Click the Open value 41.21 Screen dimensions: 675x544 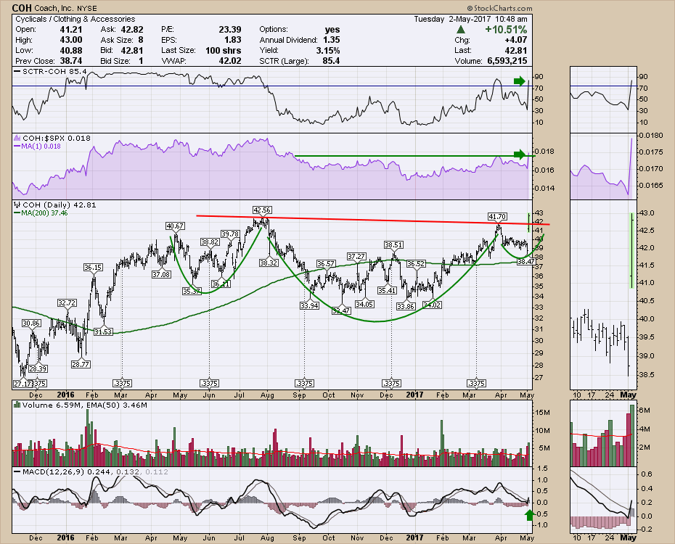(71, 29)
